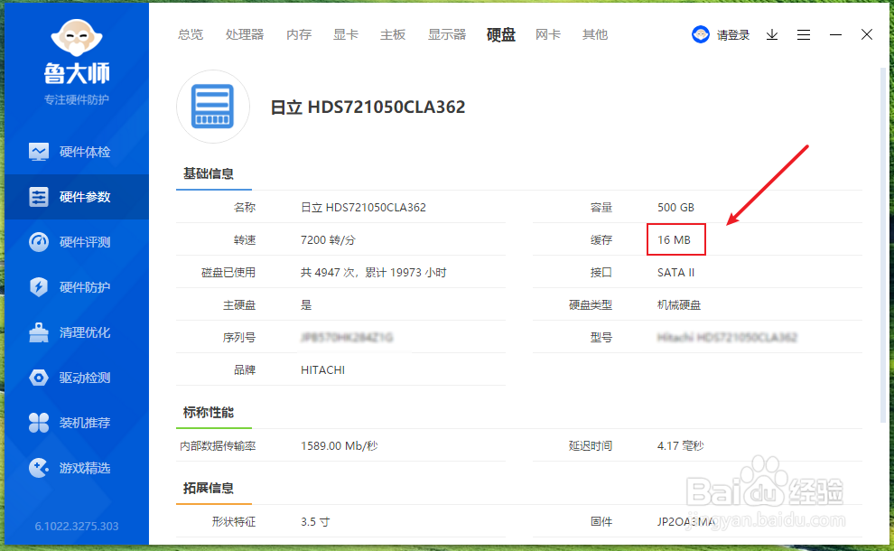Screen dimensions: 894x551
Task: Click the 共 4947 次 usage value
Action: click(374, 273)
